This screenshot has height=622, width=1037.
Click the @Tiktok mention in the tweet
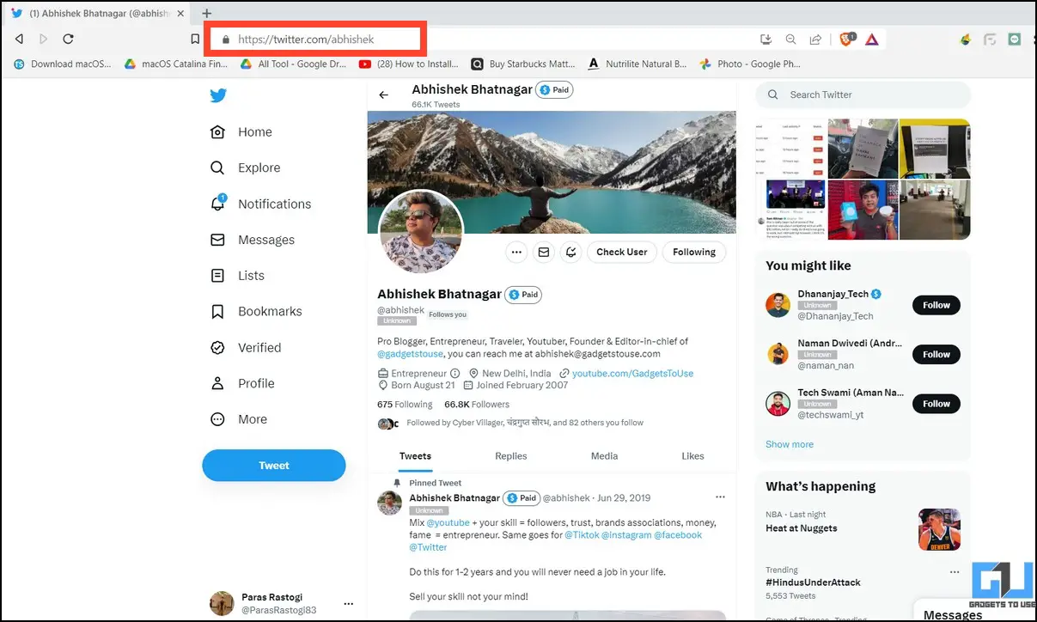(581, 534)
